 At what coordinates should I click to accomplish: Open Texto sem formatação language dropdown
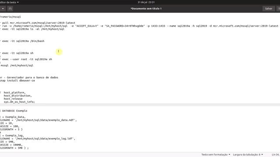(x=216, y=154)
